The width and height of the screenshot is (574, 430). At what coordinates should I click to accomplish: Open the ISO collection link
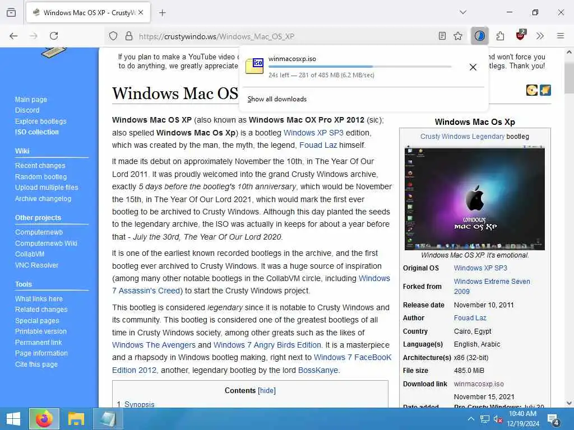click(36, 132)
